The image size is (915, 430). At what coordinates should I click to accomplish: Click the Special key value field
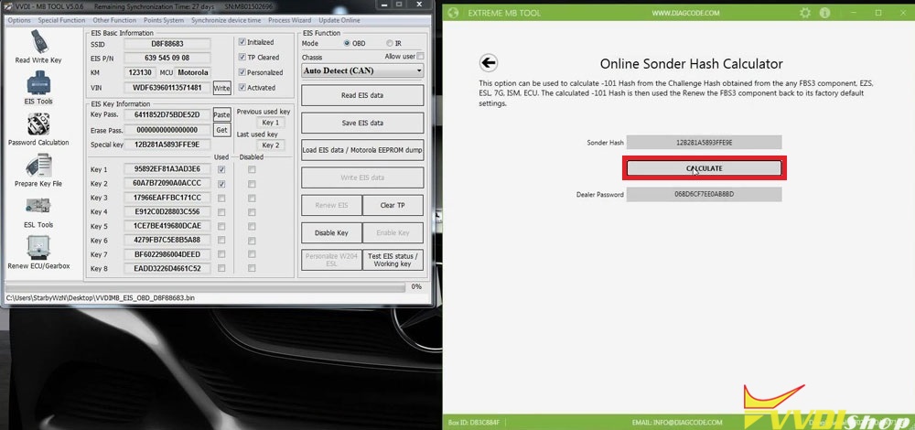[x=167, y=145]
